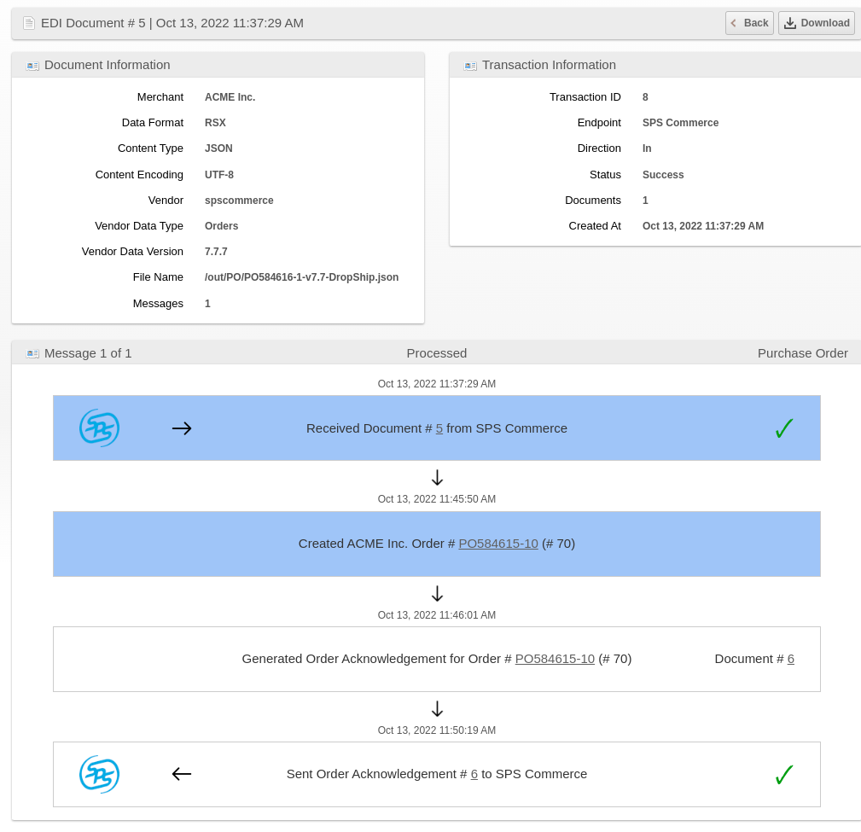Click SPS Commerce logo in Sent Acknowledgement row

click(100, 775)
